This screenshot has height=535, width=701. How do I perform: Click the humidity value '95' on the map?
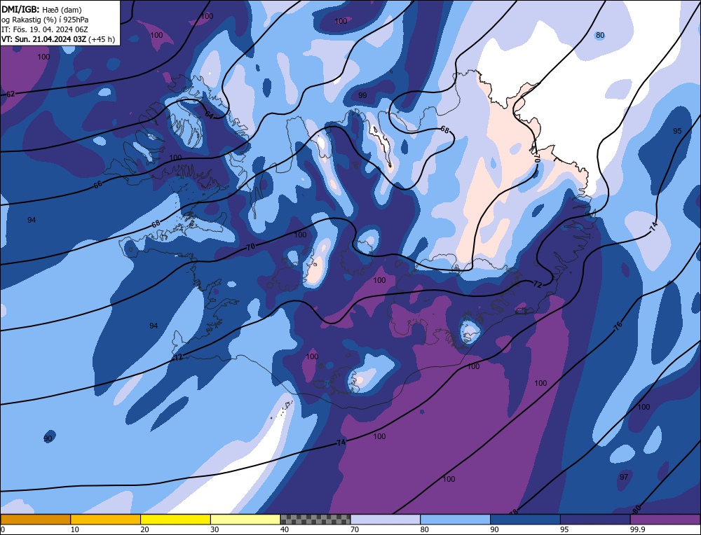677,131
